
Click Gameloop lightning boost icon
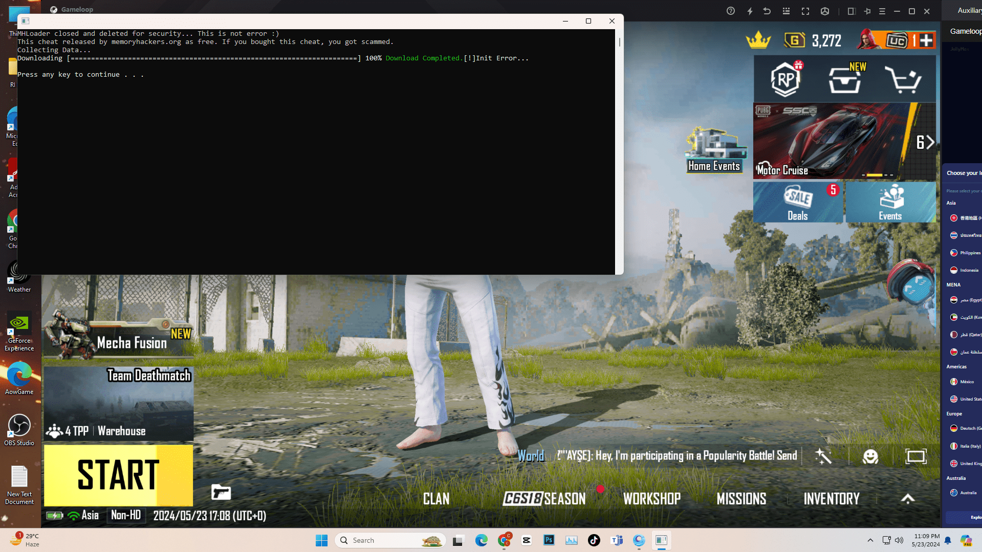(750, 11)
